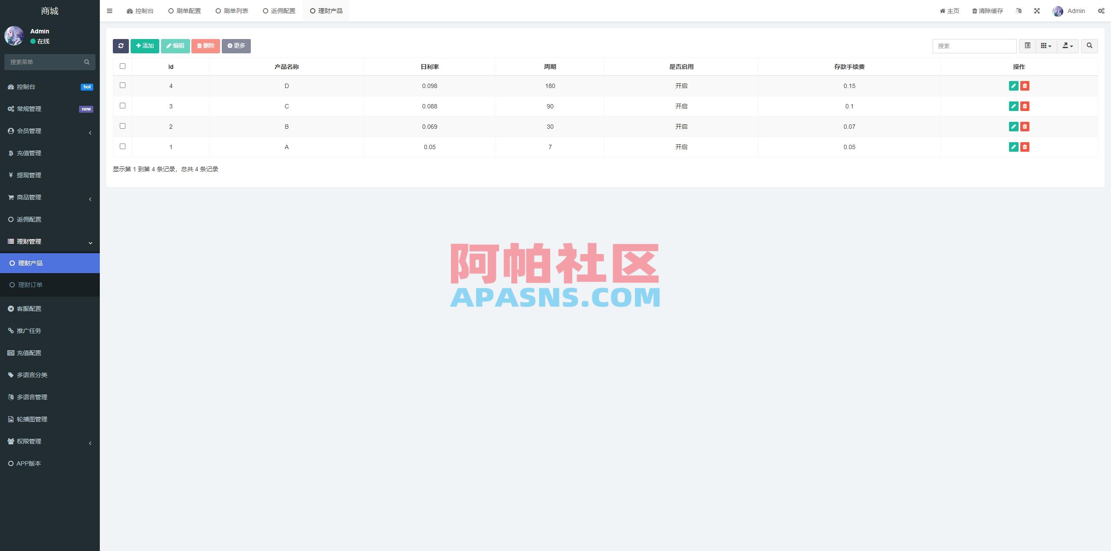This screenshot has height=551, width=1111.
Task: Click the 添加 button to add product
Action: [145, 46]
